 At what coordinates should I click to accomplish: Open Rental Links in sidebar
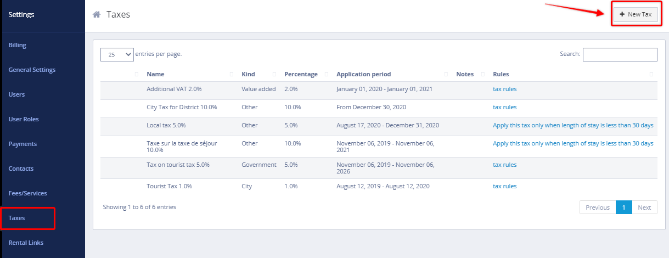[26, 243]
